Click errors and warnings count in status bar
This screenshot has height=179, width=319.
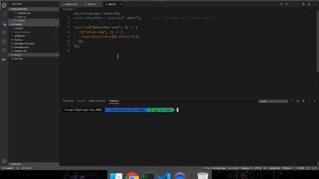(x=26, y=168)
